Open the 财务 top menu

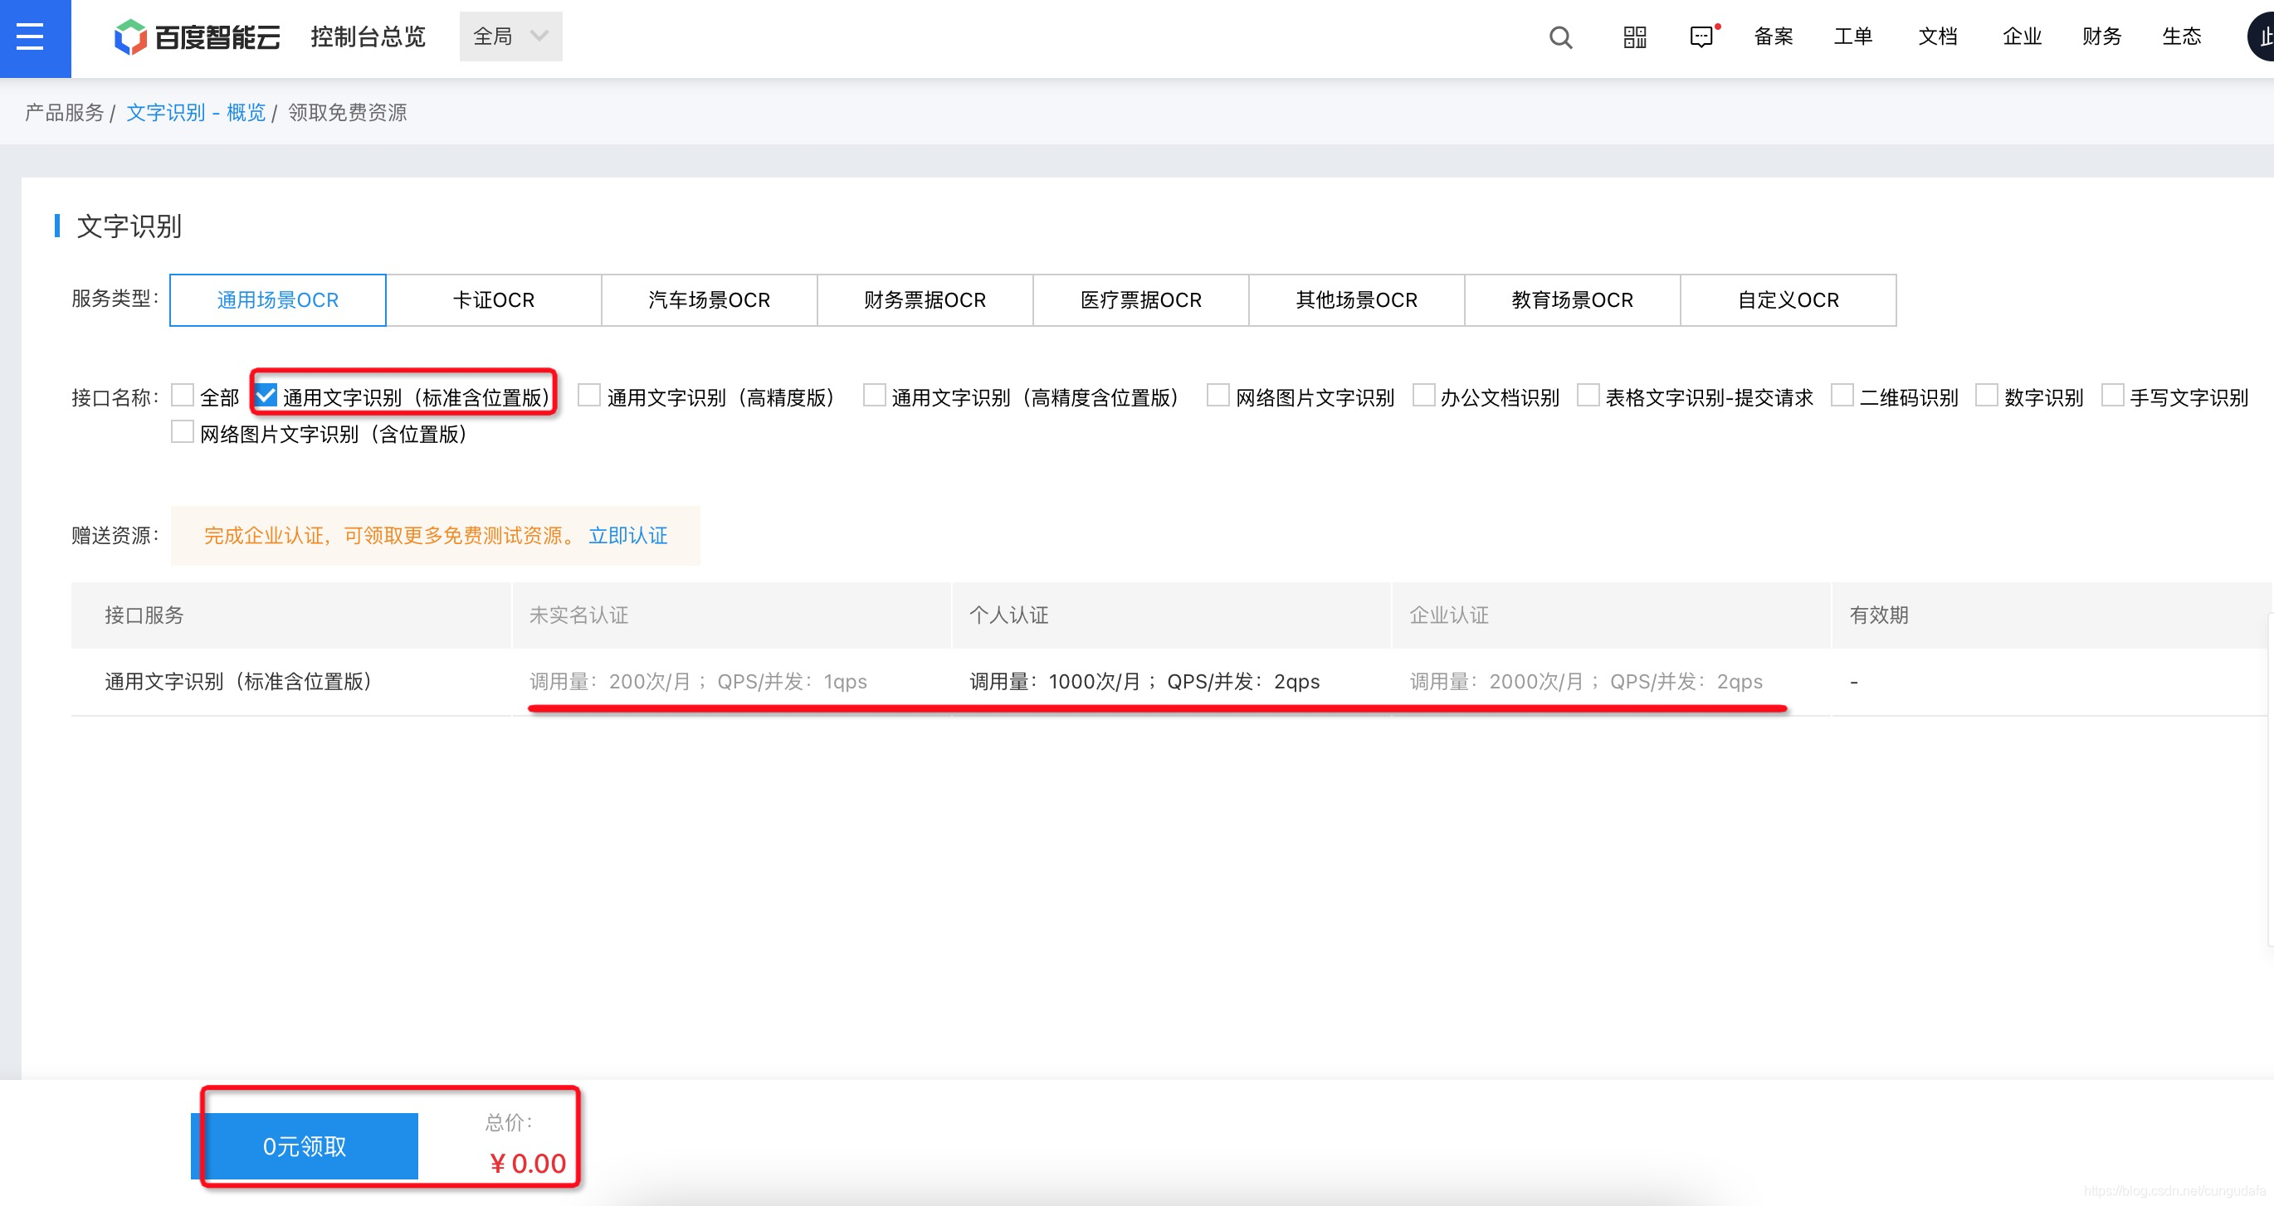[2101, 37]
